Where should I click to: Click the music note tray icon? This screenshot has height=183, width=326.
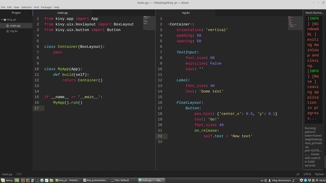pos(293,180)
